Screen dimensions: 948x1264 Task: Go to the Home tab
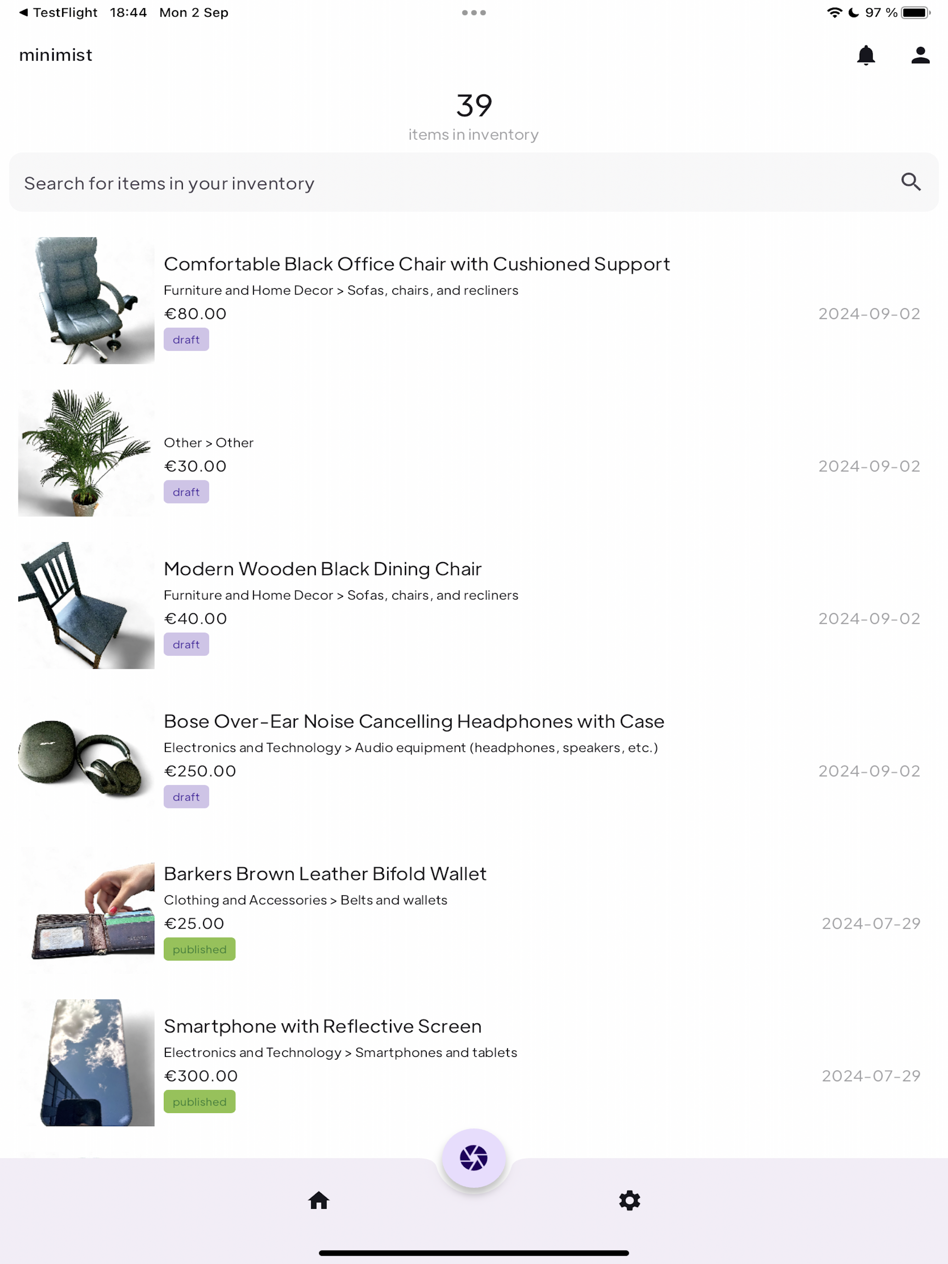click(x=319, y=1200)
